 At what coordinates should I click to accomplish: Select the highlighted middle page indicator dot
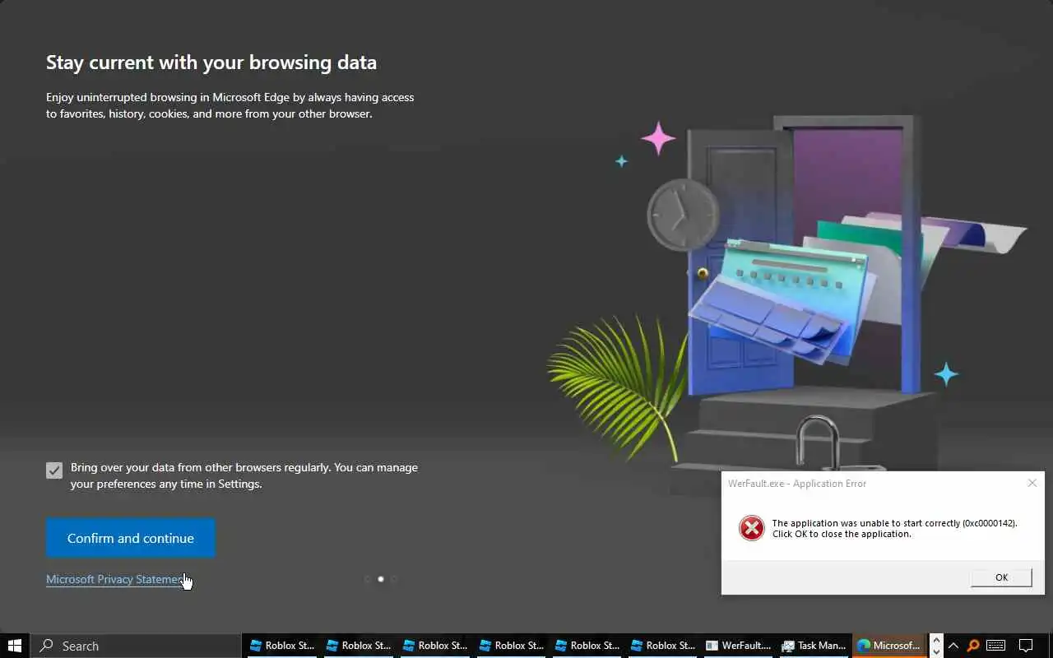[x=380, y=579]
